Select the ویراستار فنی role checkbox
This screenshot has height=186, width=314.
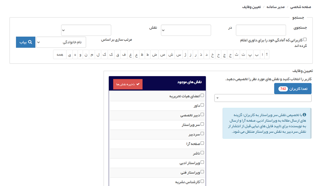(x=202, y=172)
